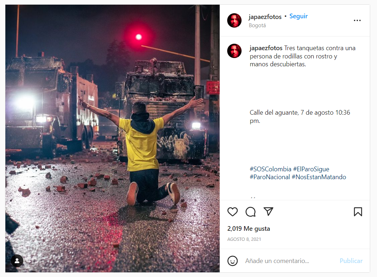Open profile picture beside the caption
Viewport: 377px width, 277px height.
tap(234, 51)
